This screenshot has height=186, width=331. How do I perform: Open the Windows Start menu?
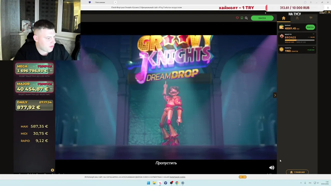click(148, 183)
